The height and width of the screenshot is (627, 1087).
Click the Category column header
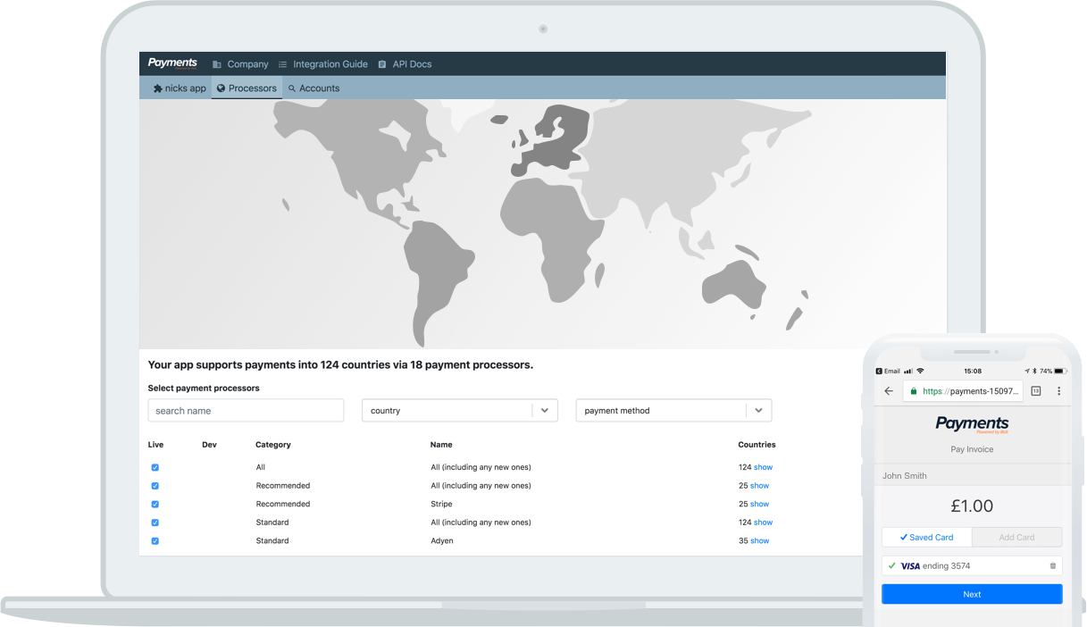(273, 445)
